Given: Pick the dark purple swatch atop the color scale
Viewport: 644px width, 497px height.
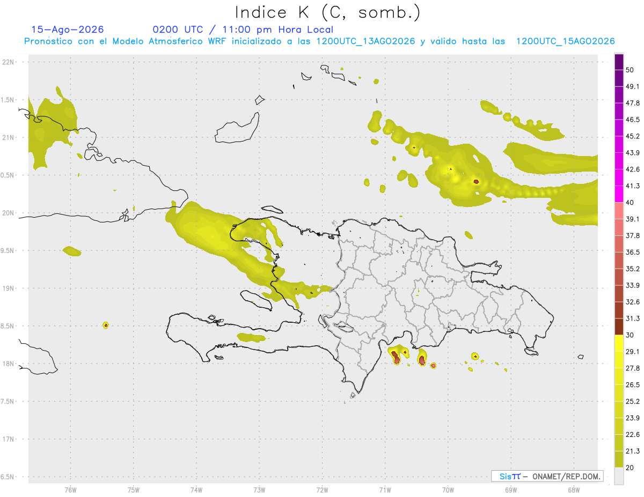Looking at the screenshot, I should click(x=619, y=62).
